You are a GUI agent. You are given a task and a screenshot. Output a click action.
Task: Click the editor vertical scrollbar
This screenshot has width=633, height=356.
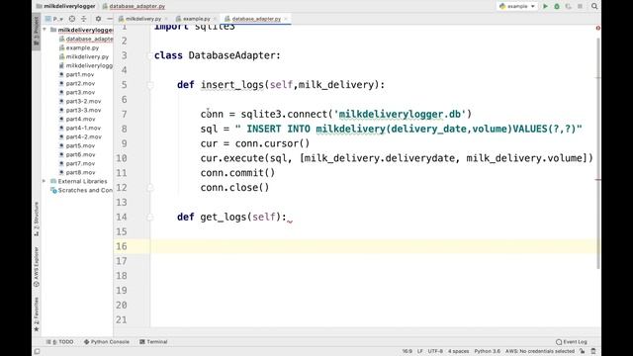598,153
